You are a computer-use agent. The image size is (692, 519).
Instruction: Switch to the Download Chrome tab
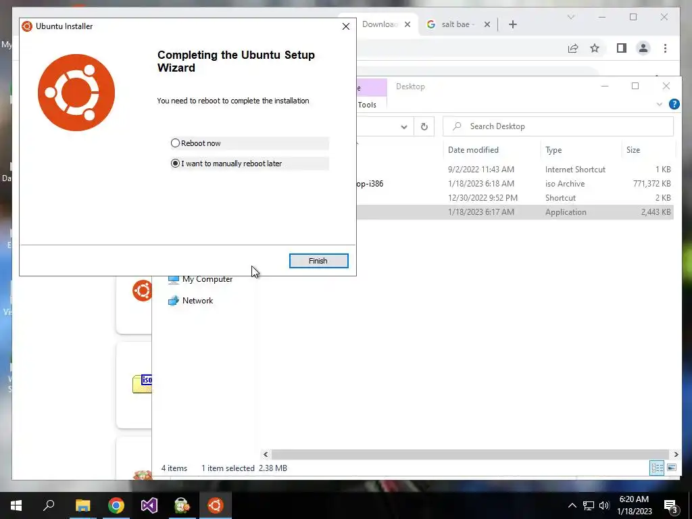[x=380, y=24]
